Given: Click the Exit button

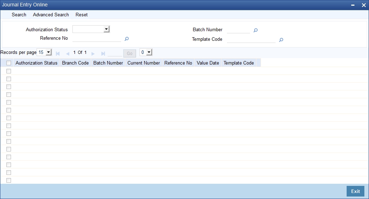Looking at the screenshot, I should [x=356, y=191].
